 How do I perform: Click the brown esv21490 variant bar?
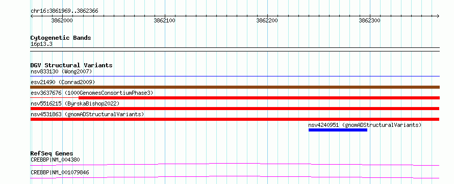(235, 87)
